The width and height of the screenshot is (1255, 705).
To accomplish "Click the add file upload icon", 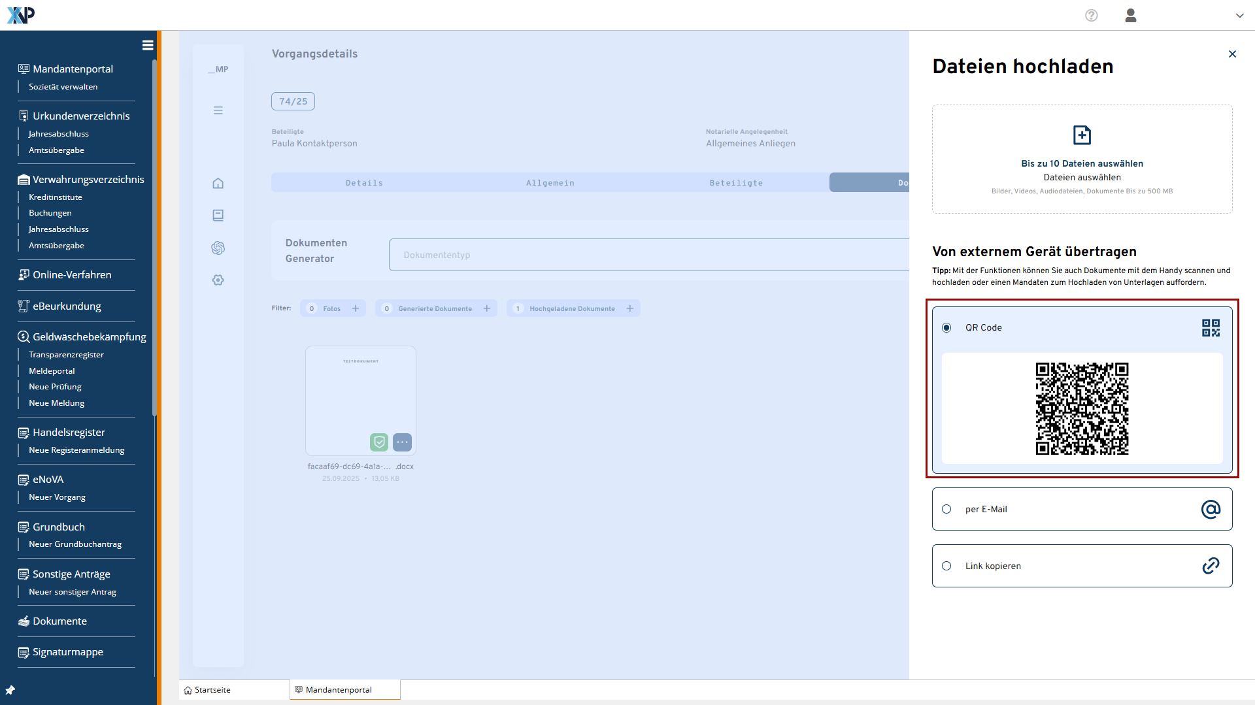I will coord(1082,135).
